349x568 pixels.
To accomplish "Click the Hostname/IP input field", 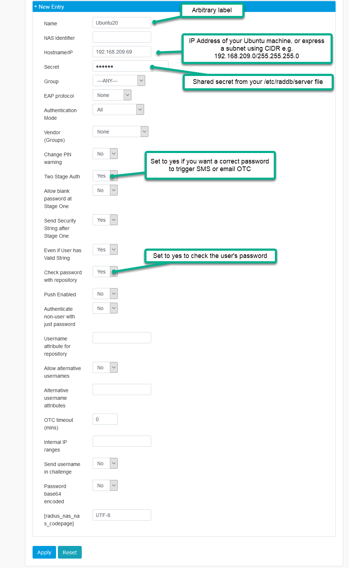I will [x=122, y=51].
